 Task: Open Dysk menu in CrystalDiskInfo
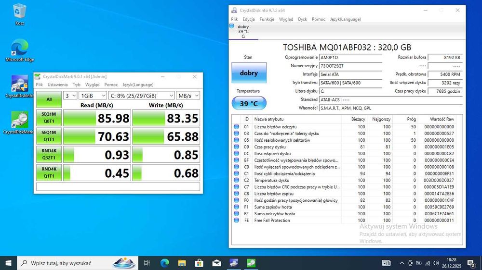303,19
